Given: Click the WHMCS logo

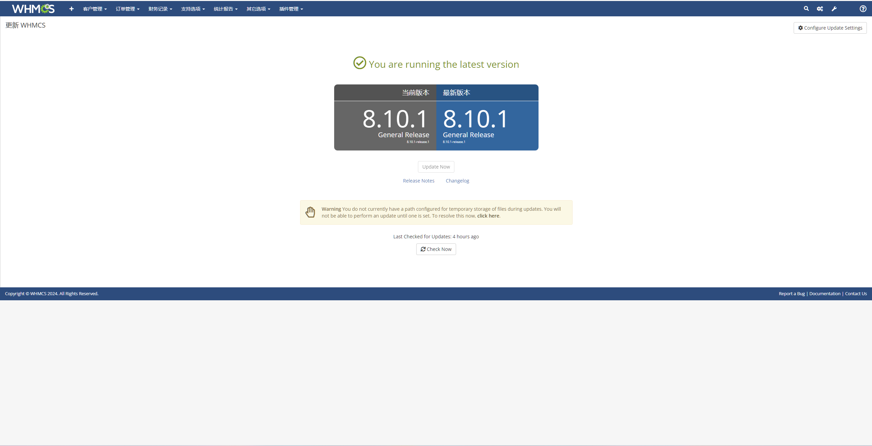Looking at the screenshot, I should [x=33, y=9].
